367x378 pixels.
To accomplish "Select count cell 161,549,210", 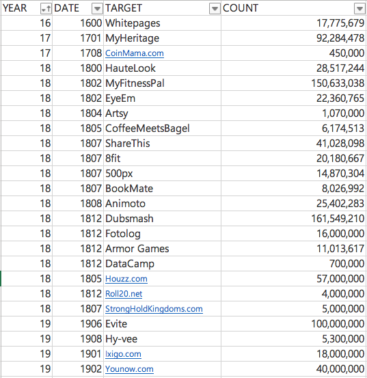I will click(294, 219).
